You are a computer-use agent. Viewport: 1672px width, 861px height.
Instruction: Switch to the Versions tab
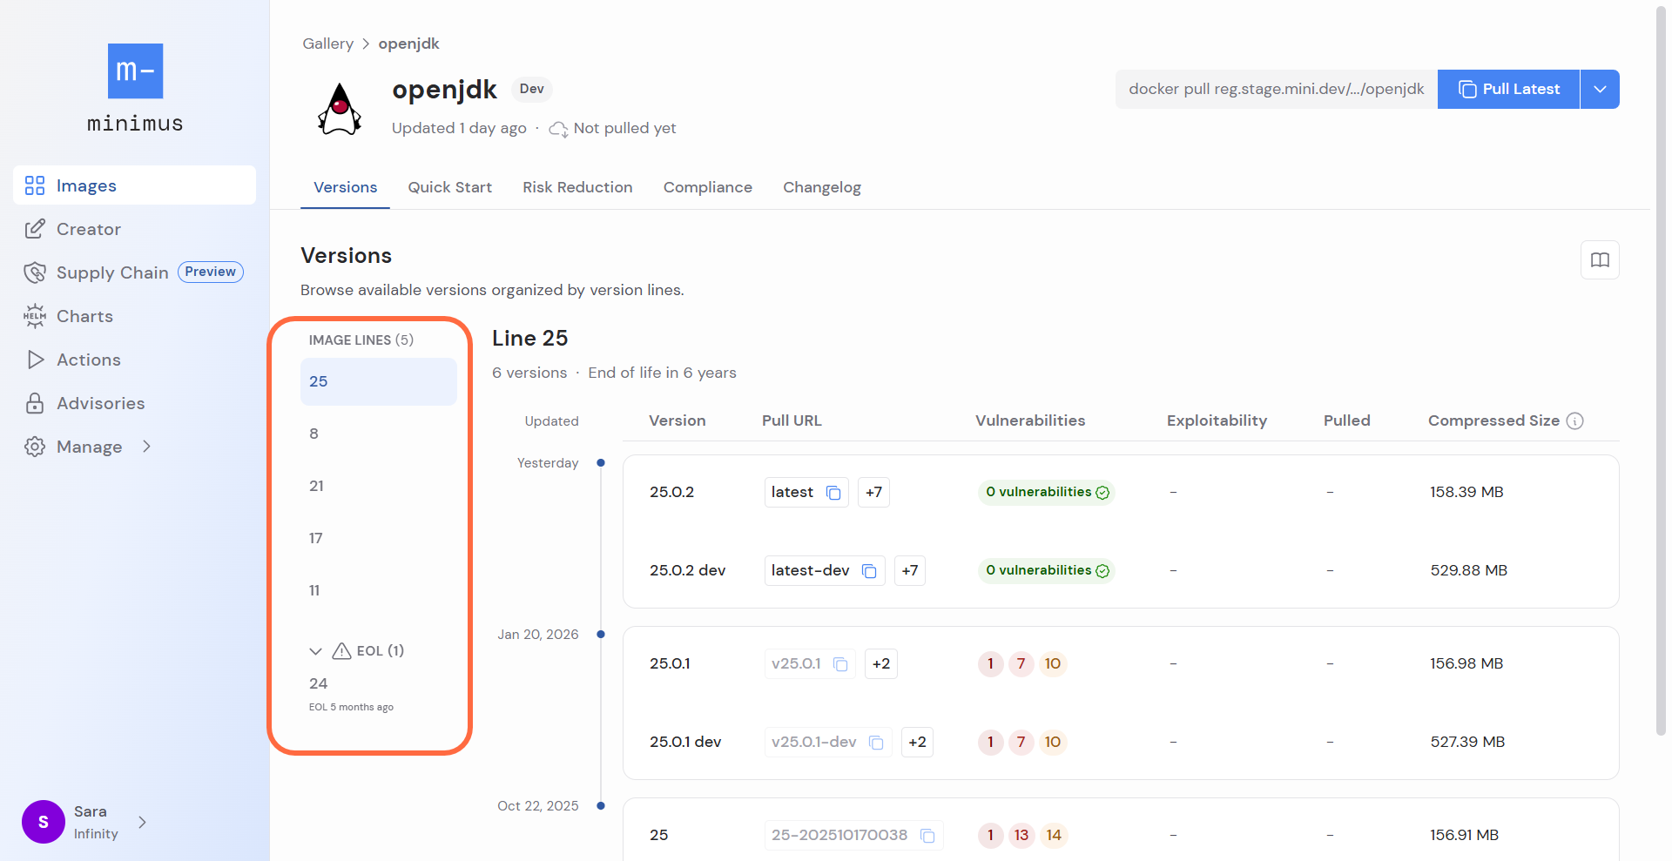pos(345,187)
